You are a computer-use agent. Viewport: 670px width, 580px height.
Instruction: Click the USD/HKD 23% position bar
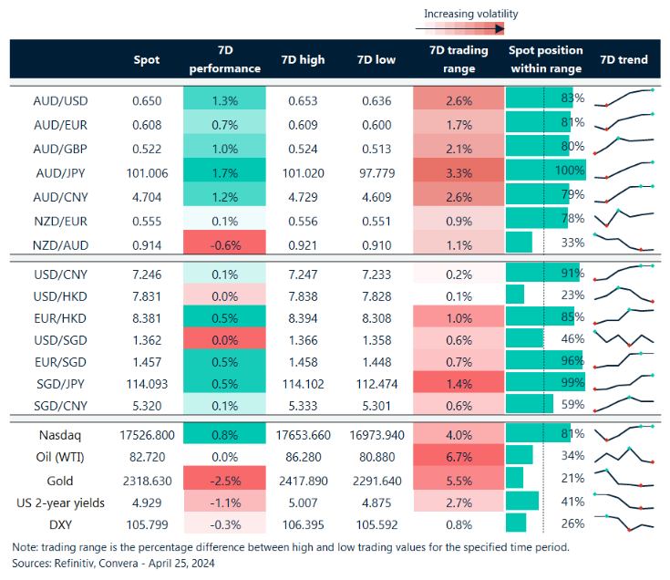coord(515,295)
